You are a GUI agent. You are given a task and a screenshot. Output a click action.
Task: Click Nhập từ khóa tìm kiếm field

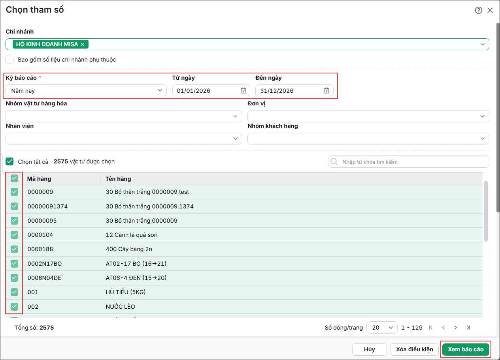click(x=409, y=161)
